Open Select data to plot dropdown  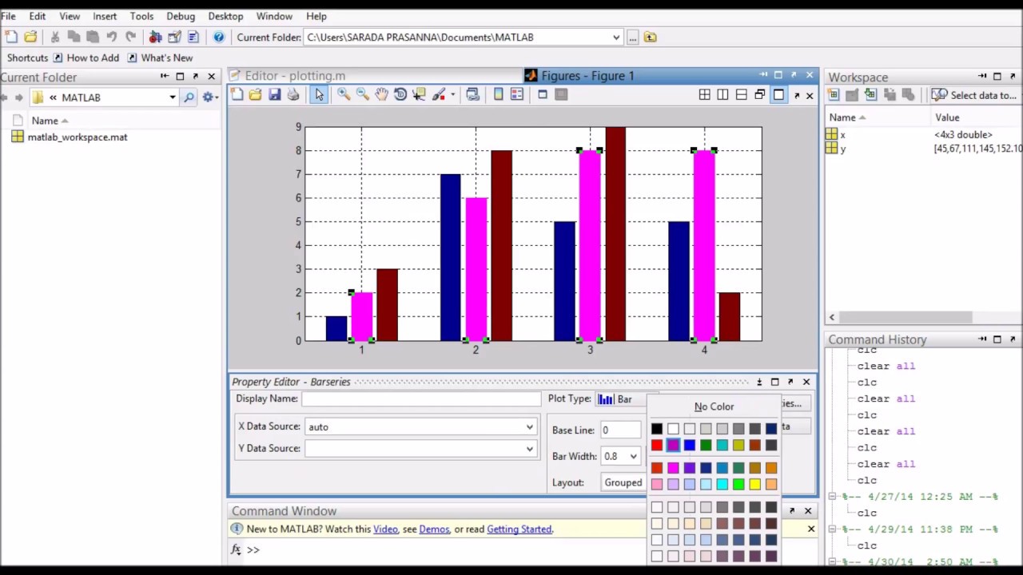(x=975, y=95)
